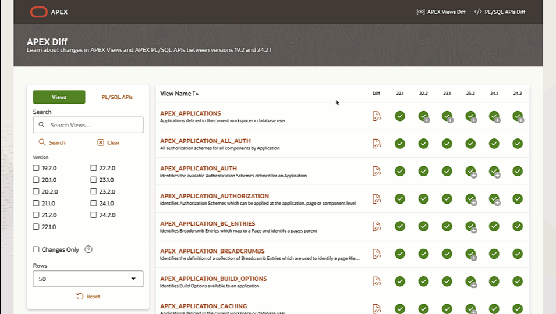The height and width of the screenshot is (314, 556).
Task: Open the APEX_APPLICATION_BREADCRUMBS view link
Action: [213, 251]
